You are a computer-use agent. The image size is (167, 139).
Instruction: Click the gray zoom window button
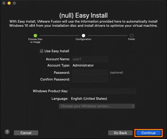(14, 3)
